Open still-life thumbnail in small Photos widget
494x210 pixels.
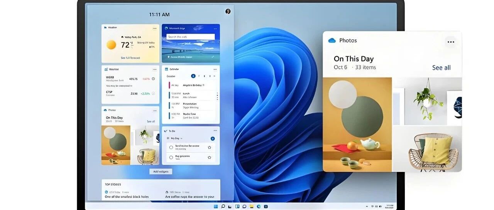pos(116,145)
